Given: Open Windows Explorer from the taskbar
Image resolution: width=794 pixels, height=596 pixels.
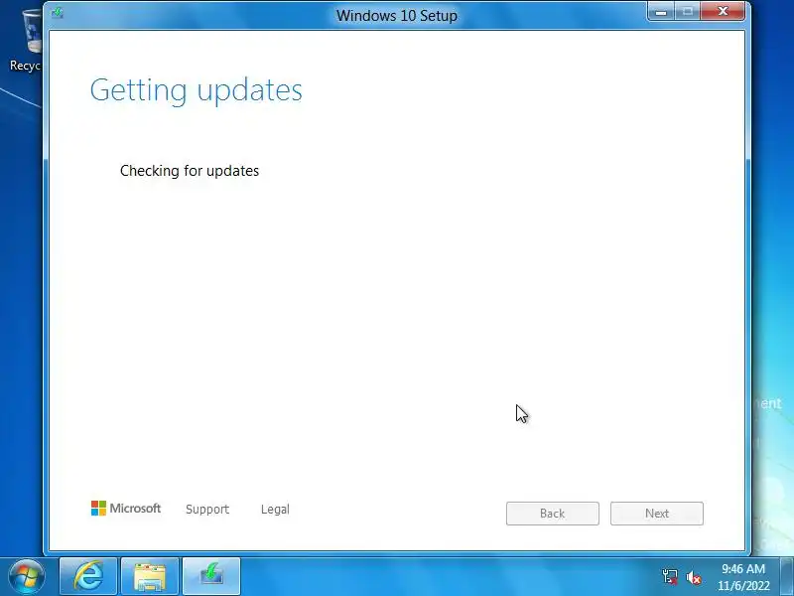Looking at the screenshot, I should [150, 576].
